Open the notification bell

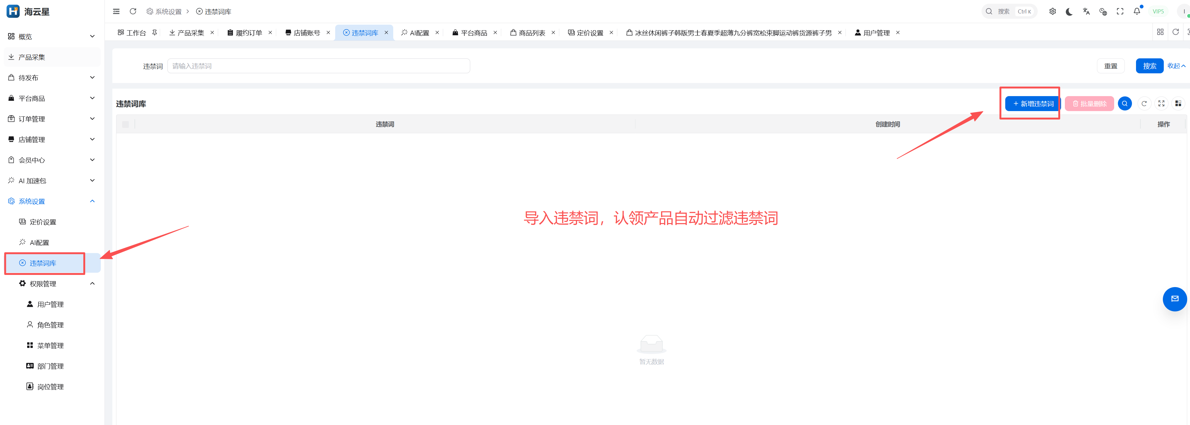point(1137,12)
